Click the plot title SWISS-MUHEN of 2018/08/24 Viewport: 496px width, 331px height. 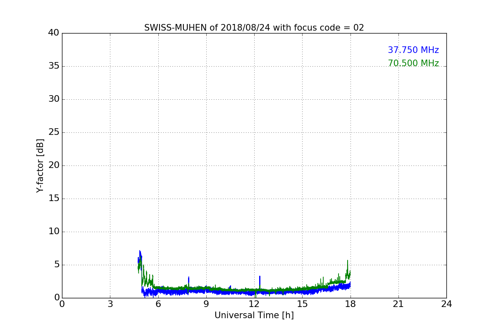tap(254, 28)
